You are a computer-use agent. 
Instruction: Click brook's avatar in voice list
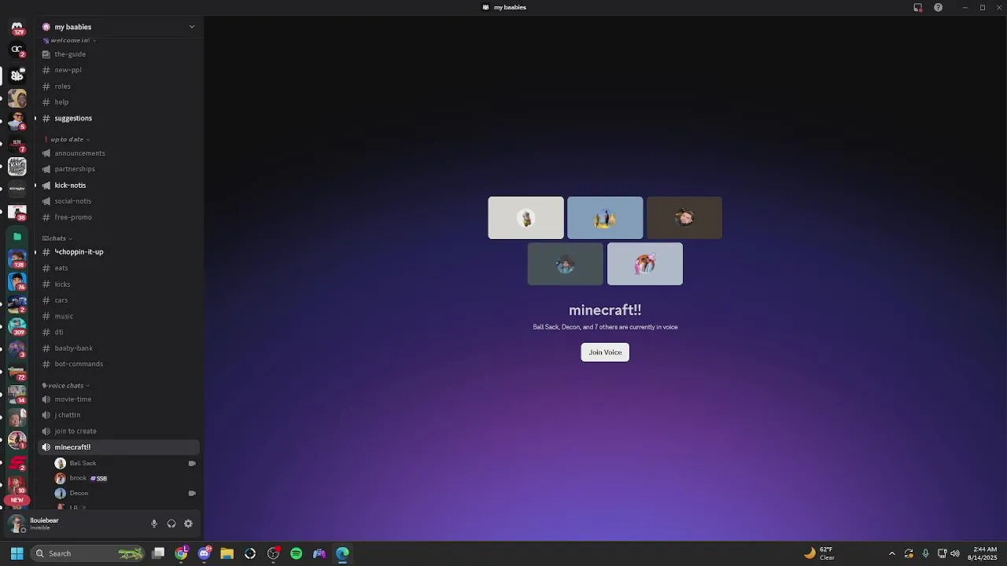pos(60,478)
